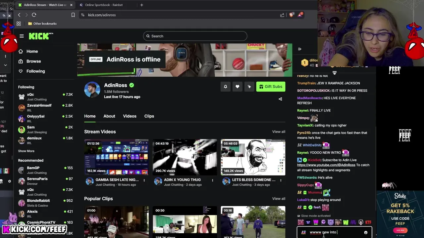Toggle follow with the heart icon
424x238 pixels.
[237, 87]
